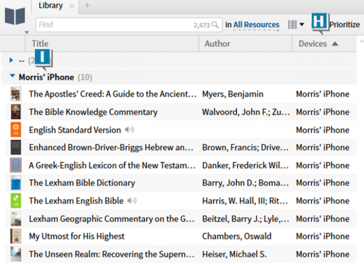364x264 pixels.
Task: Sort the list by Author column
Action: [x=217, y=43]
